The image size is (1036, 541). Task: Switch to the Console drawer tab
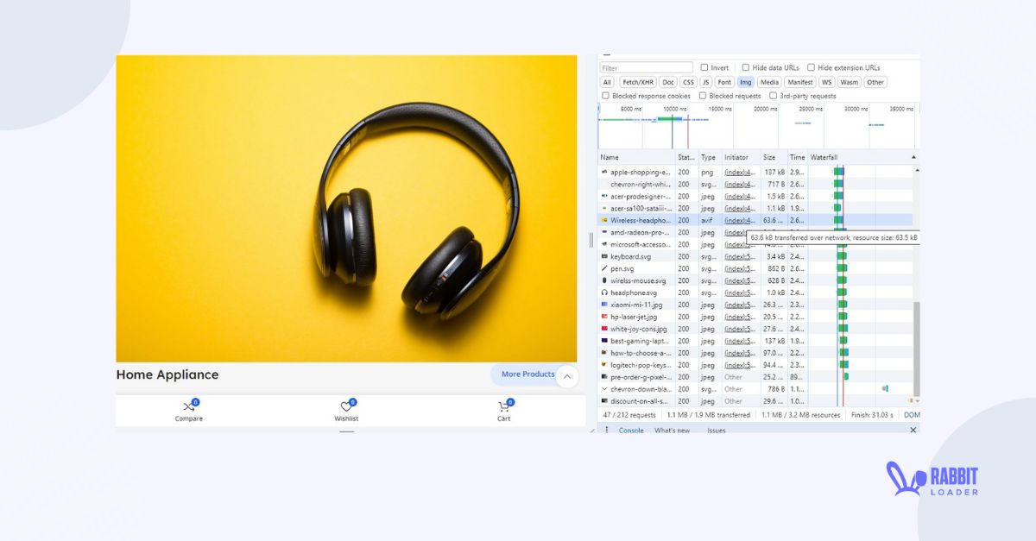(631, 430)
